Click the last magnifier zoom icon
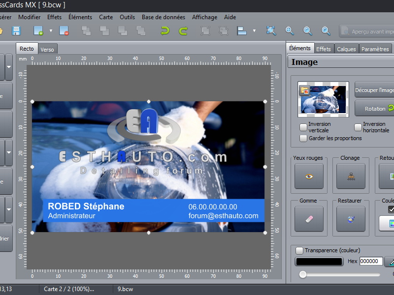The height and width of the screenshot is (295, 394). (x=326, y=31)
